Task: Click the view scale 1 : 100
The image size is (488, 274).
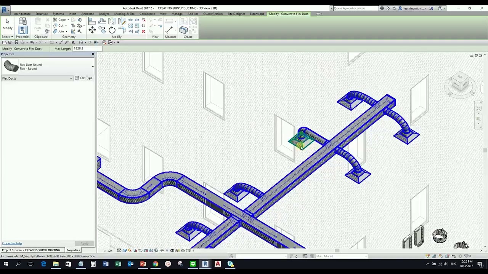Action: coord(108,250)
